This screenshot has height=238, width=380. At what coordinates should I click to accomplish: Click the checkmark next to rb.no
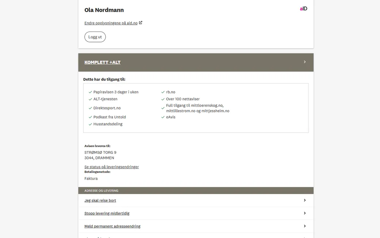coord(163,92)
